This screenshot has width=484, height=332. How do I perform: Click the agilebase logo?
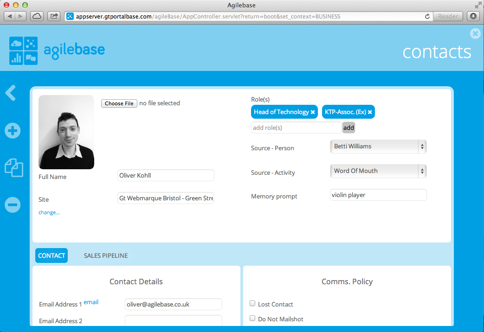pos(57,51)
